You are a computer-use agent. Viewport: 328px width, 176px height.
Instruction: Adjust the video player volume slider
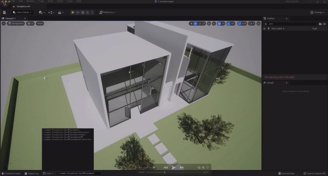(149, 168)
